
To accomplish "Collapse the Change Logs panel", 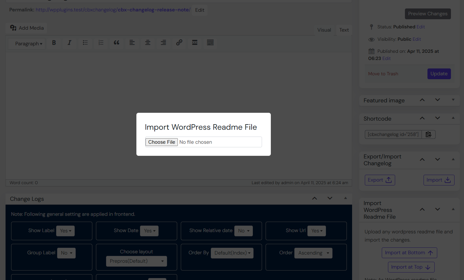I will click(x=345, y=199).
